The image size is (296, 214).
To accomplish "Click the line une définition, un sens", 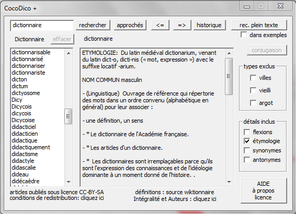I will [x=112, y=121].
